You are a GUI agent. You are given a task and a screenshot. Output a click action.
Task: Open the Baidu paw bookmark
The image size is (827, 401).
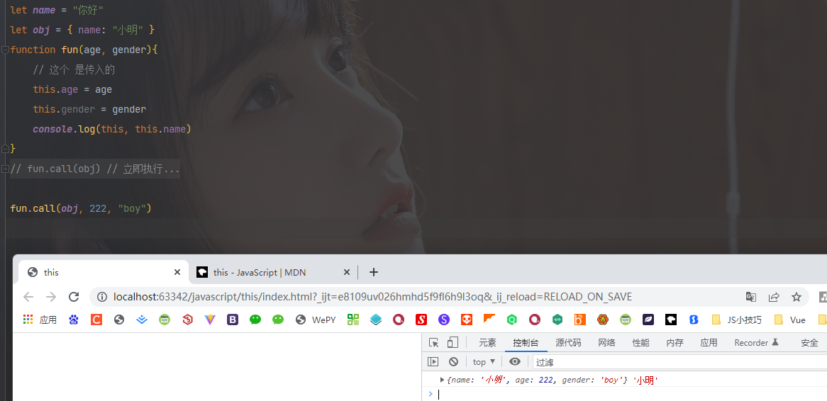coord(74,320)
